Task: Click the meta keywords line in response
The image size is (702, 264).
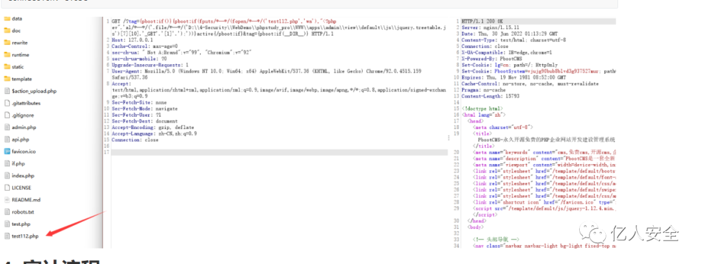Action: click(x=545, y=152)
